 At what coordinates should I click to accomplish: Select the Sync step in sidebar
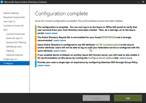(6, 30)
